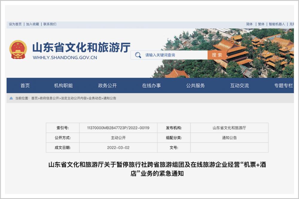This screenshot has height=199, width=299.
Task: Click the 主动公开 table value
Action: pos(118,138)
